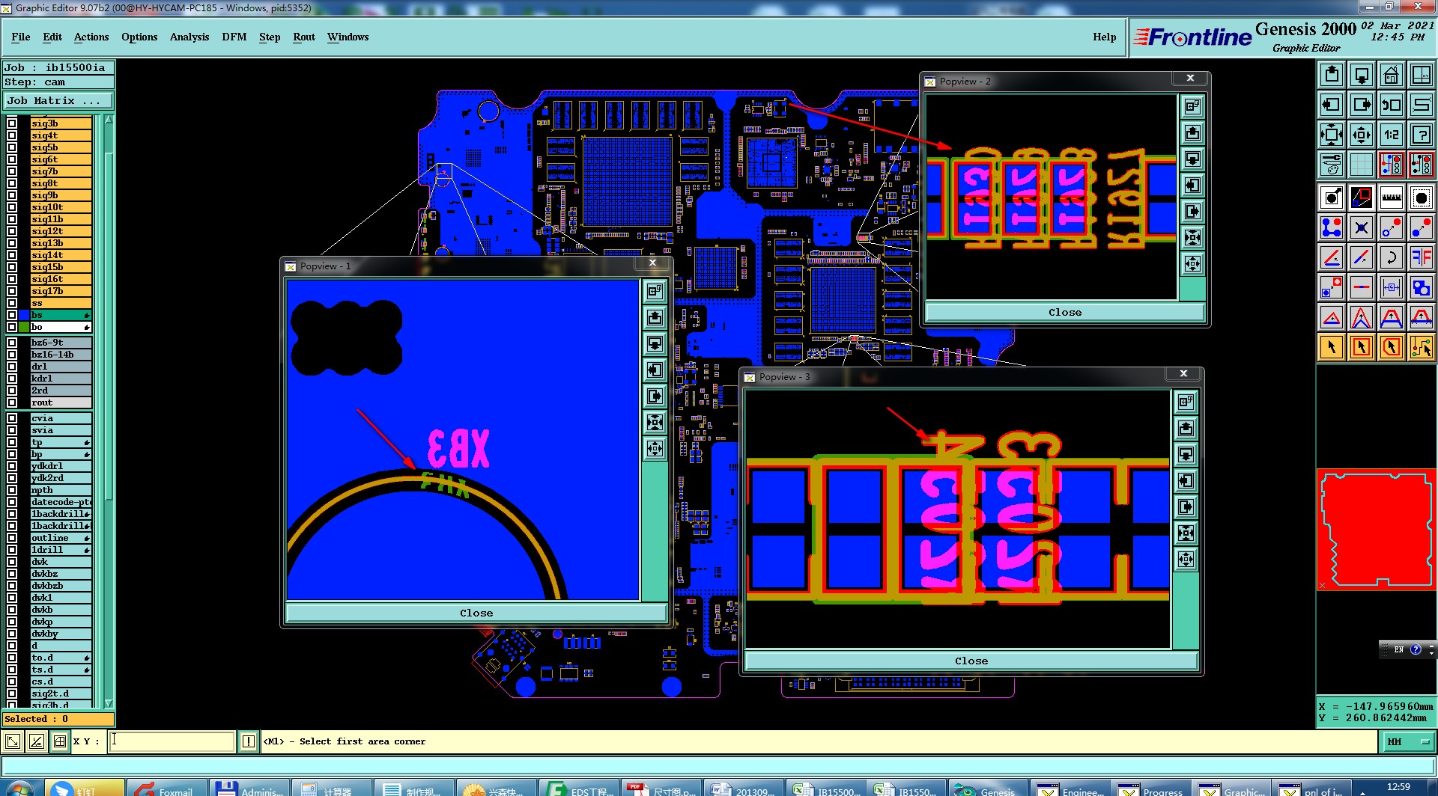The width and height of the screenshot is (1438, 796).
Task: Select the net selection tool icon
Action: [x=1421, y=347]
